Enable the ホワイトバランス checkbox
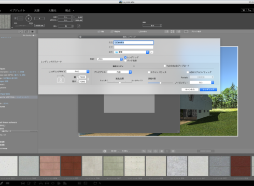This screenshot has width=254, height=186. pos(149,72)
